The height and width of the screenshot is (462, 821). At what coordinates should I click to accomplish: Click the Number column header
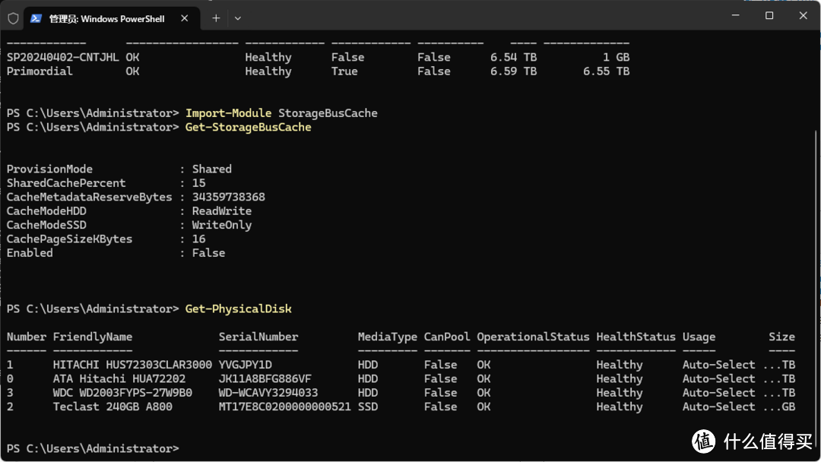(27, 337)
